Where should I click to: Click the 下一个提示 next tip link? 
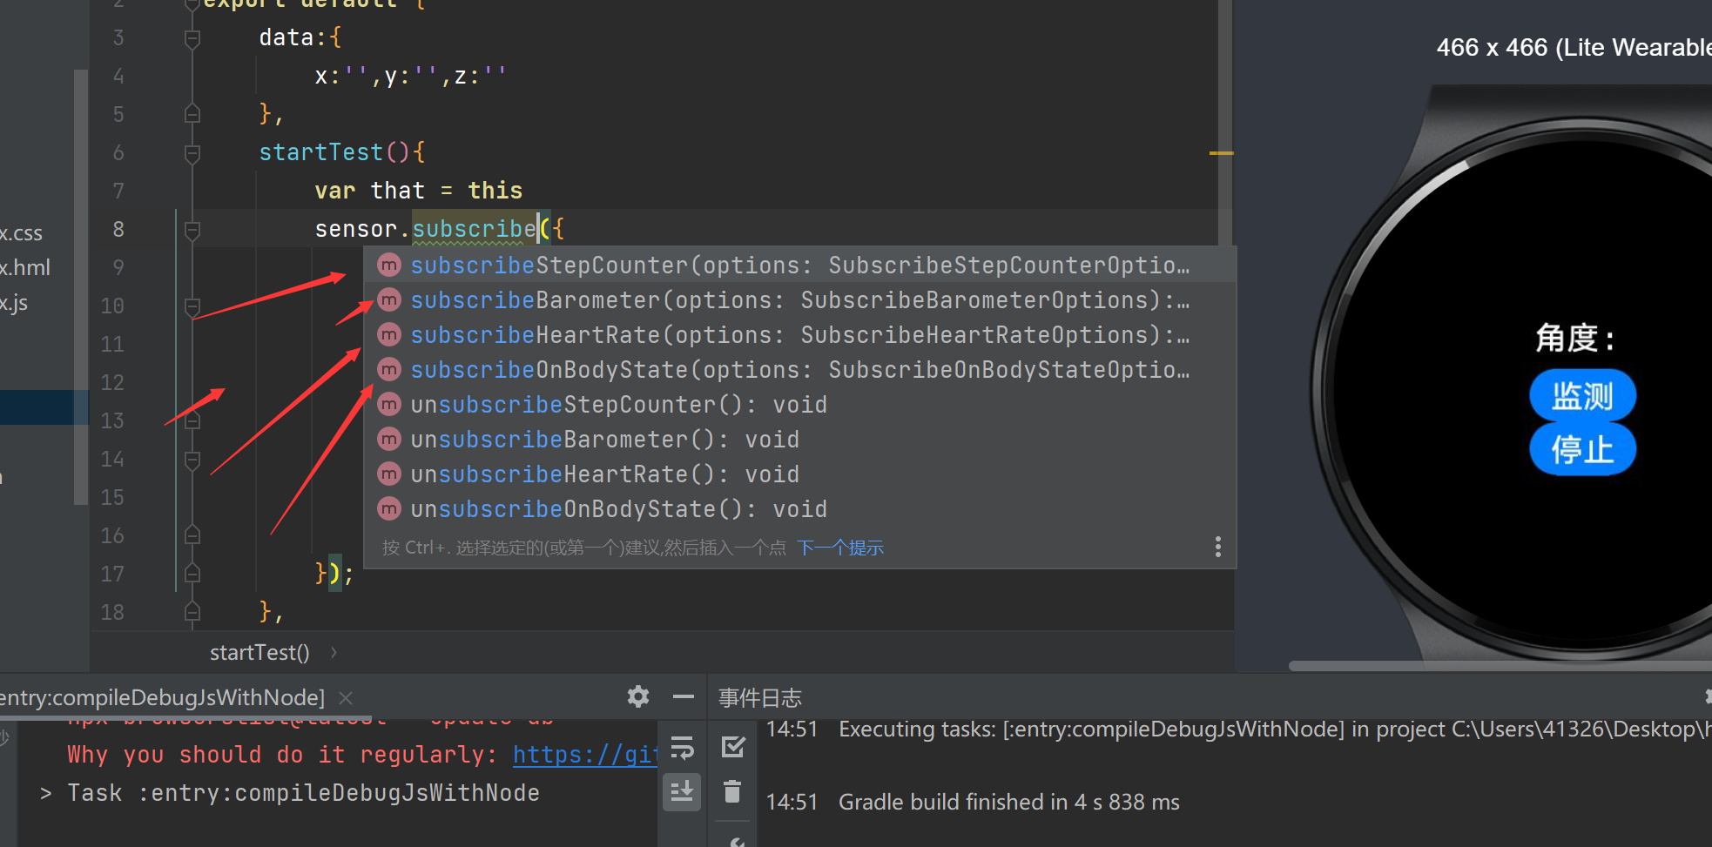click(x=840, y=548)
